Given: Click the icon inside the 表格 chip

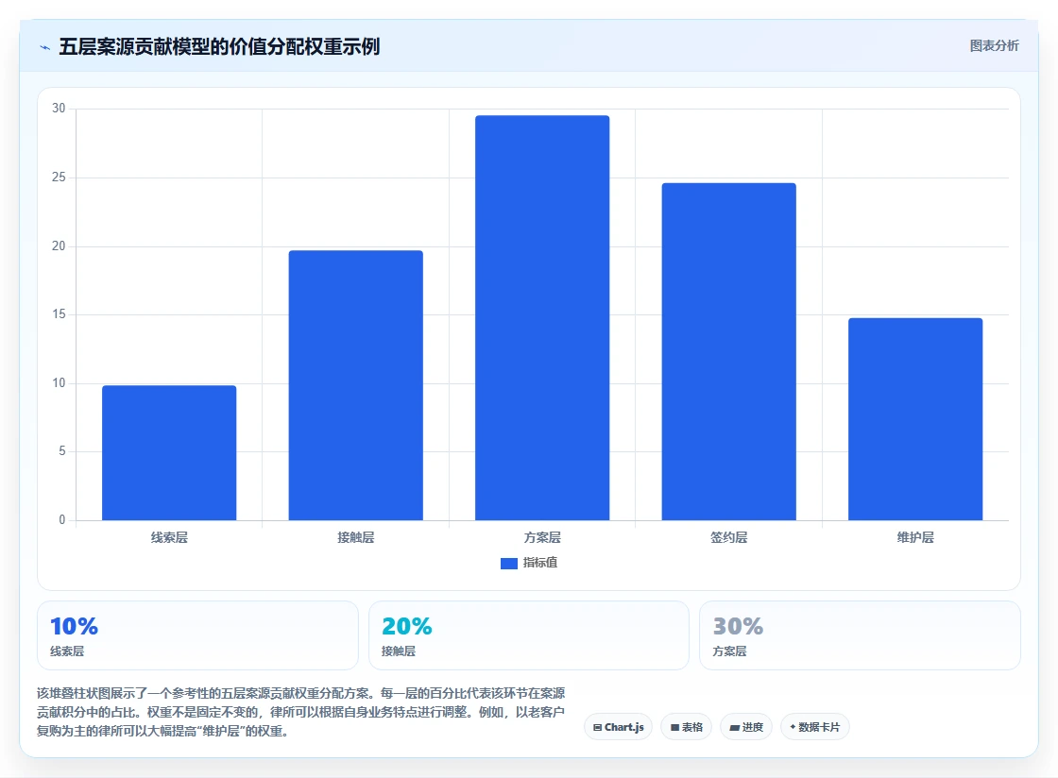Looking at the screenshot, I should pyautogui.click(x=674, y=727).
